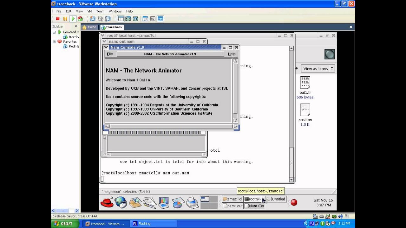Click the Manage Snapshots toolbar icon
Screen dimensions: 406x228
pyautogui.click(x=108, y=19)
